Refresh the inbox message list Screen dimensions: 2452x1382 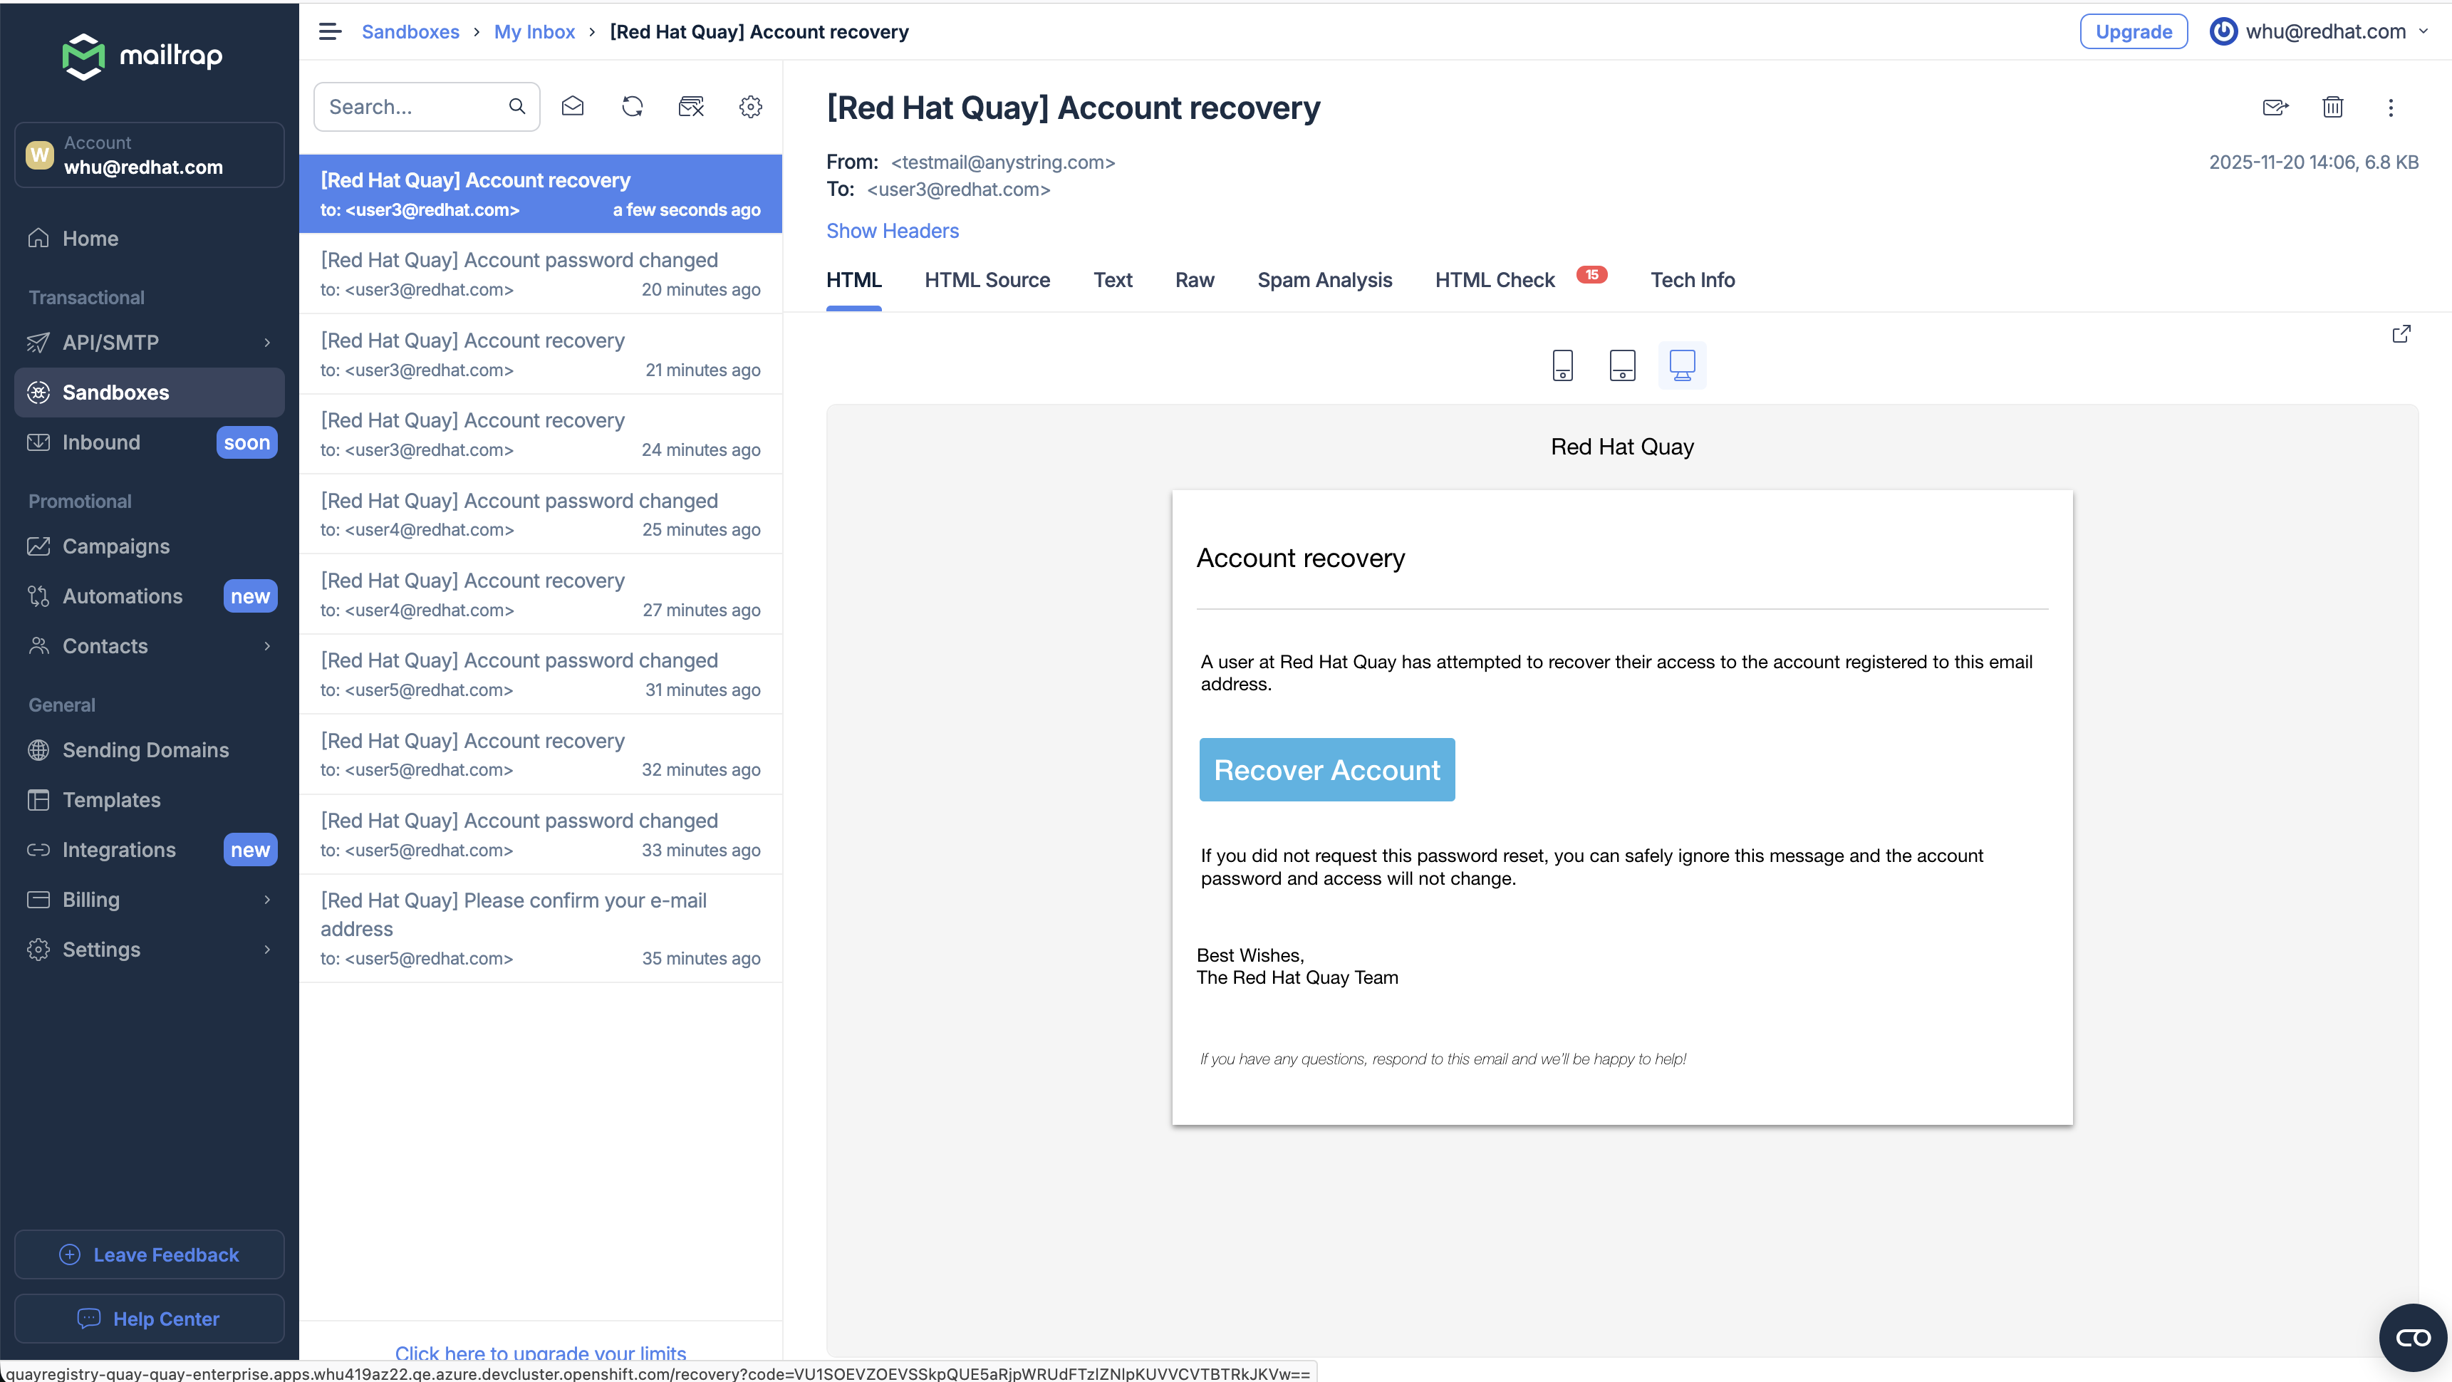click(x=632, y=107)
